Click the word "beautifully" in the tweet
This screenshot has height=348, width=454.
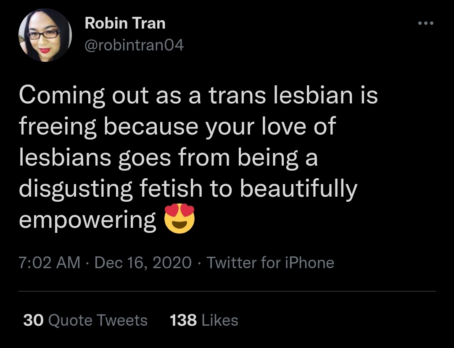298,189
